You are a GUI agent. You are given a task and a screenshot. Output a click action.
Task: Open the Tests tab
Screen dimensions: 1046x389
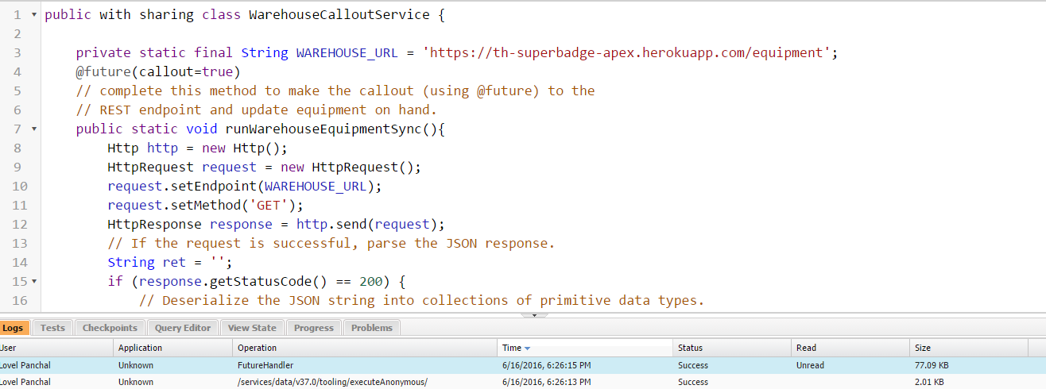click(x=52, y=328)
